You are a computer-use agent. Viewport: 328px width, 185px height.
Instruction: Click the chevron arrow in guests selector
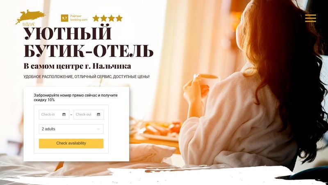point(98,129)
